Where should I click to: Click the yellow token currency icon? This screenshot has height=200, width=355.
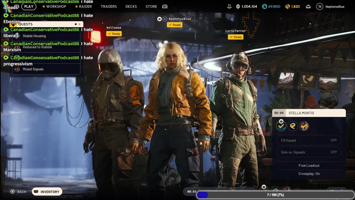287,6
